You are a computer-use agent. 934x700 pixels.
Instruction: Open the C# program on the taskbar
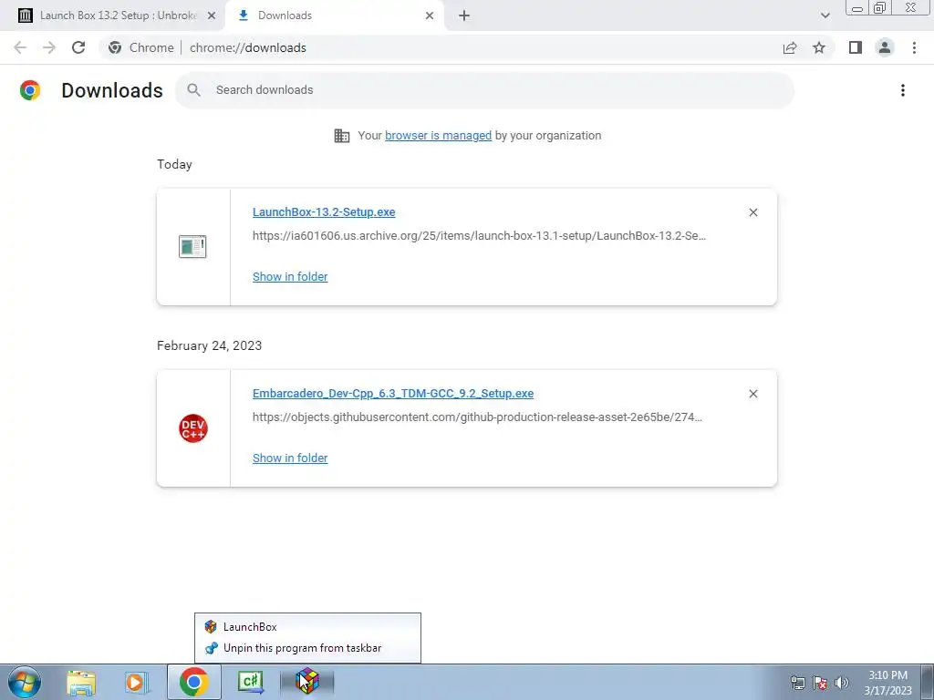[251, 682]
